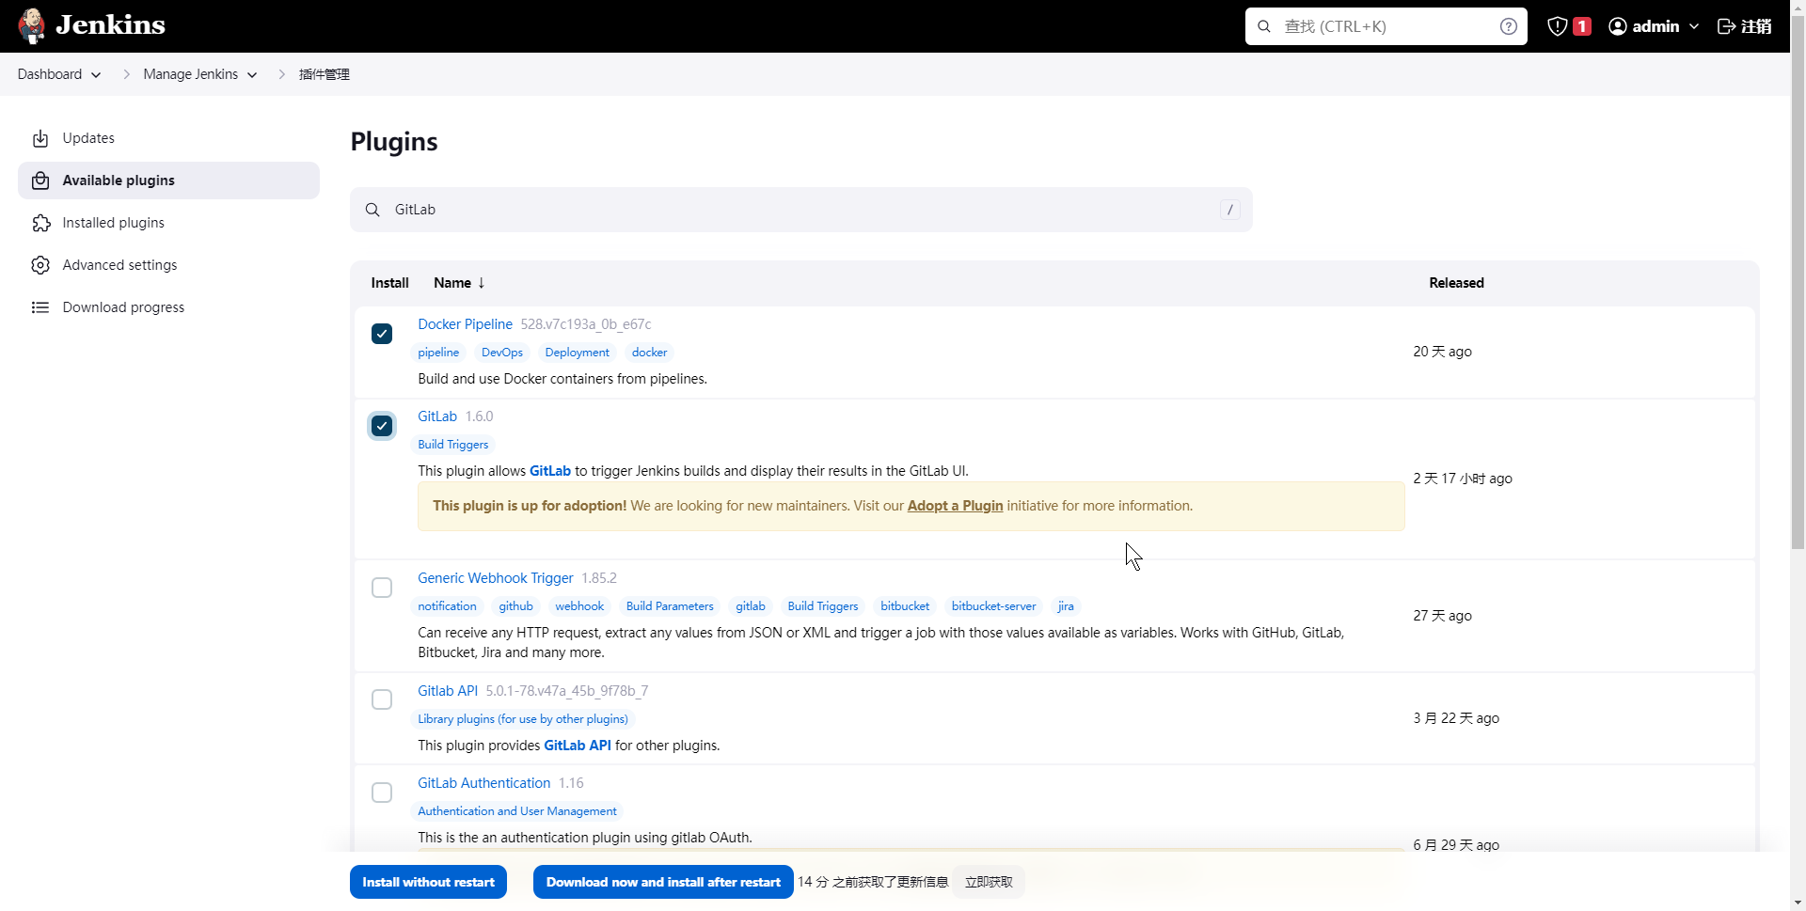Click the Install without restart button
The height and width of the screenshot is (911, 1806).
pyautogui.click(x=428, y=882)
